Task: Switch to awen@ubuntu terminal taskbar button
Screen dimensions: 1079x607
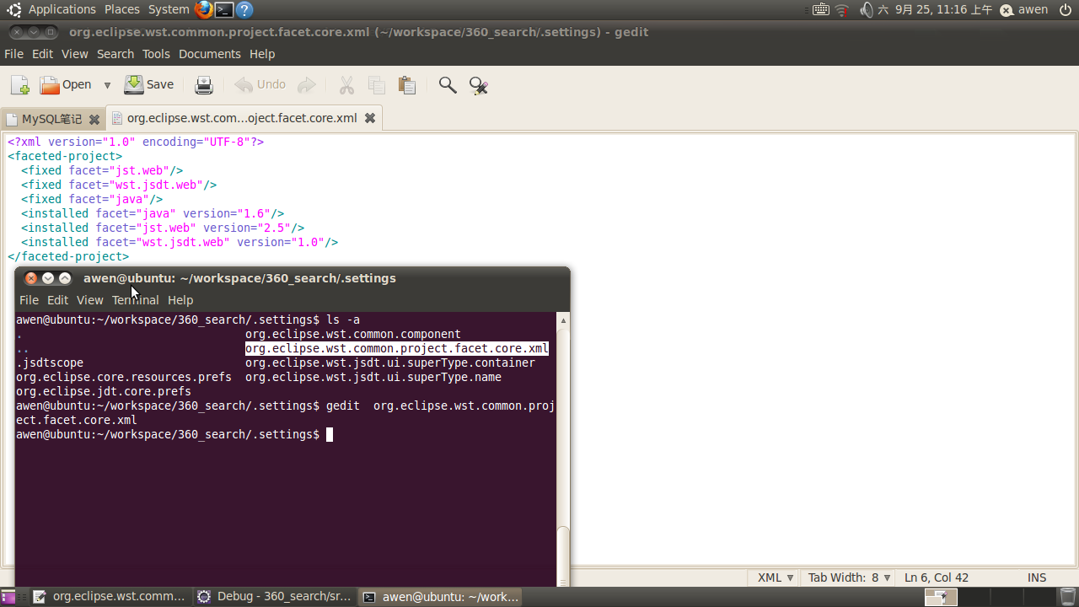Action: pyautogui.click(x=440, y=597)
